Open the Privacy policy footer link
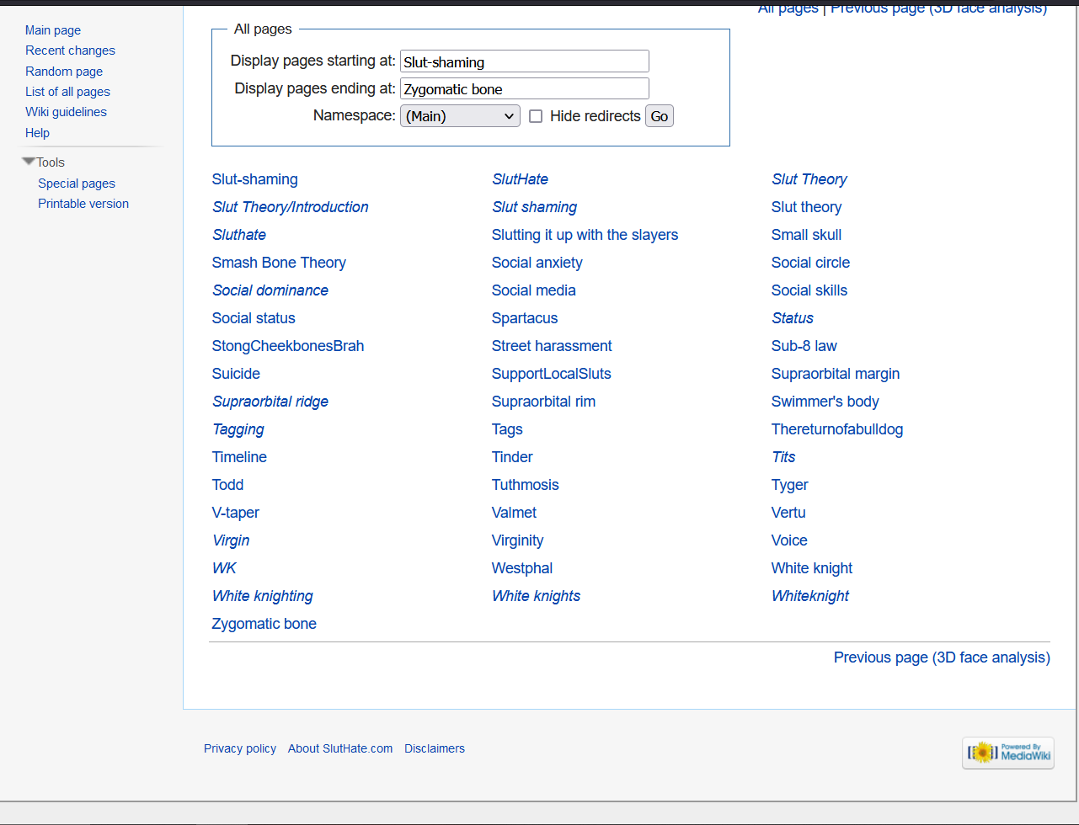The image size is (1079, 825). click(x=240, y=748)
